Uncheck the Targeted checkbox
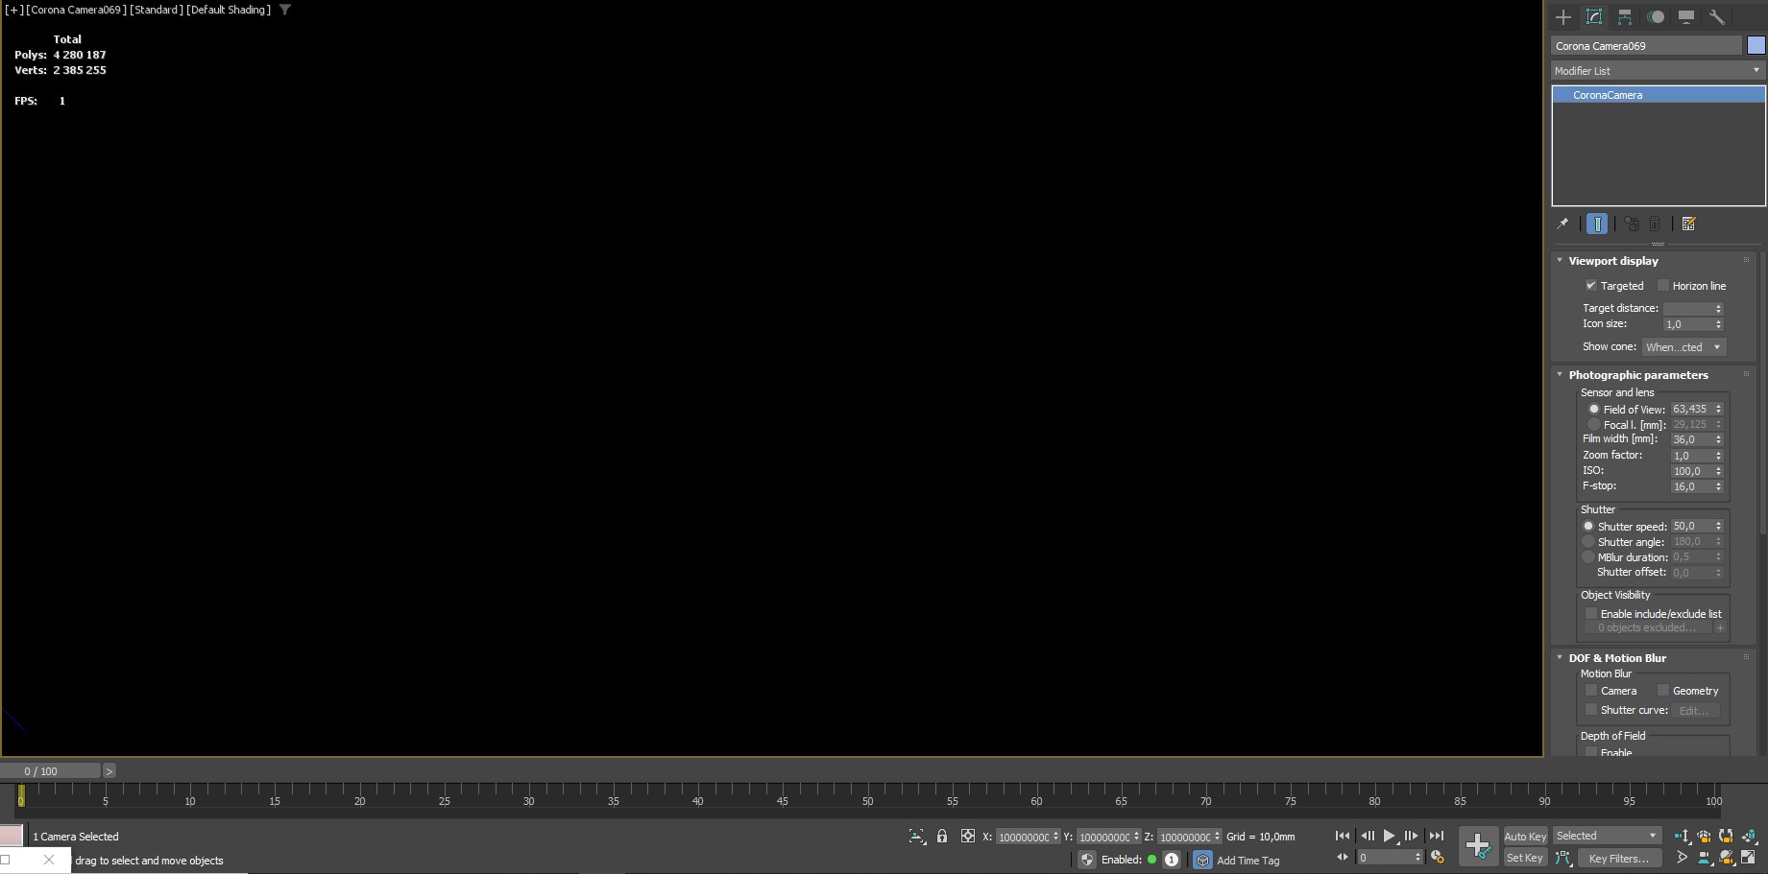The image size is (1768, 874). 1590,285
